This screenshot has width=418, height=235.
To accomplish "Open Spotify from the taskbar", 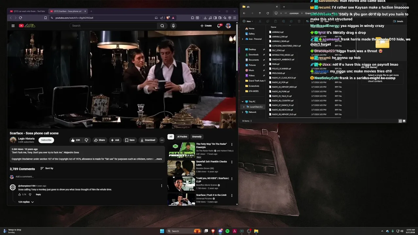I will click(x=228, y=231).
